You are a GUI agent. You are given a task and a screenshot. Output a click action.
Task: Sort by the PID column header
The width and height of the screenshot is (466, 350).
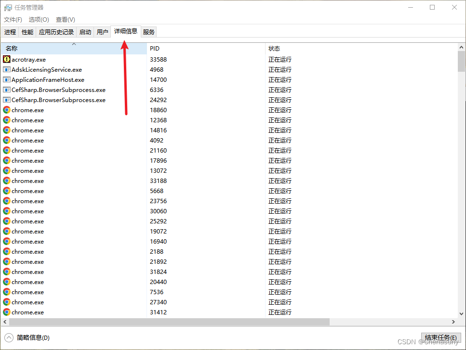pyautogui.click(x=206, y=49)
